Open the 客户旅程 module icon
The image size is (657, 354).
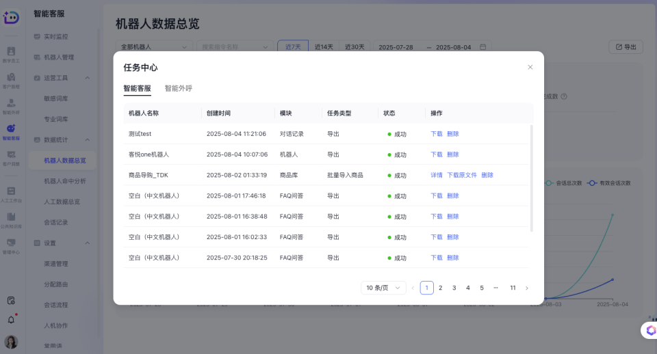(11, 81)
